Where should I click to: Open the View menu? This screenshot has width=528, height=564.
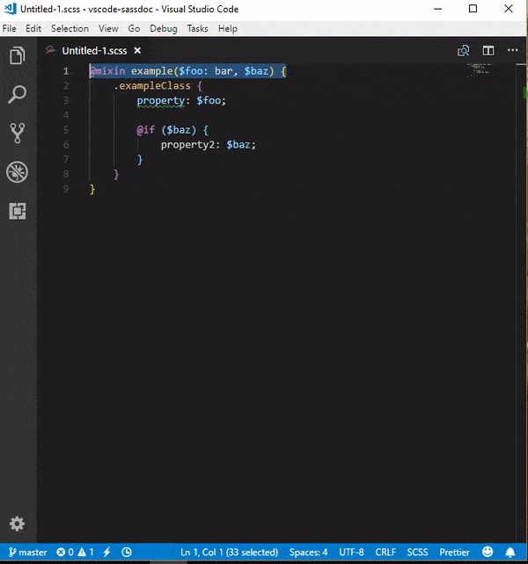point(108,28)
